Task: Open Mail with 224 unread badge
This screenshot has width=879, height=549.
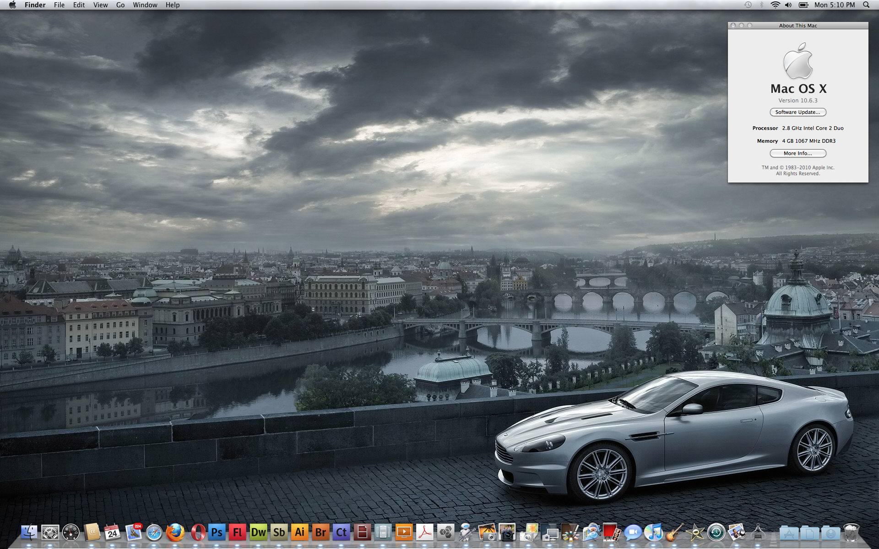Action: pos(133,533)
